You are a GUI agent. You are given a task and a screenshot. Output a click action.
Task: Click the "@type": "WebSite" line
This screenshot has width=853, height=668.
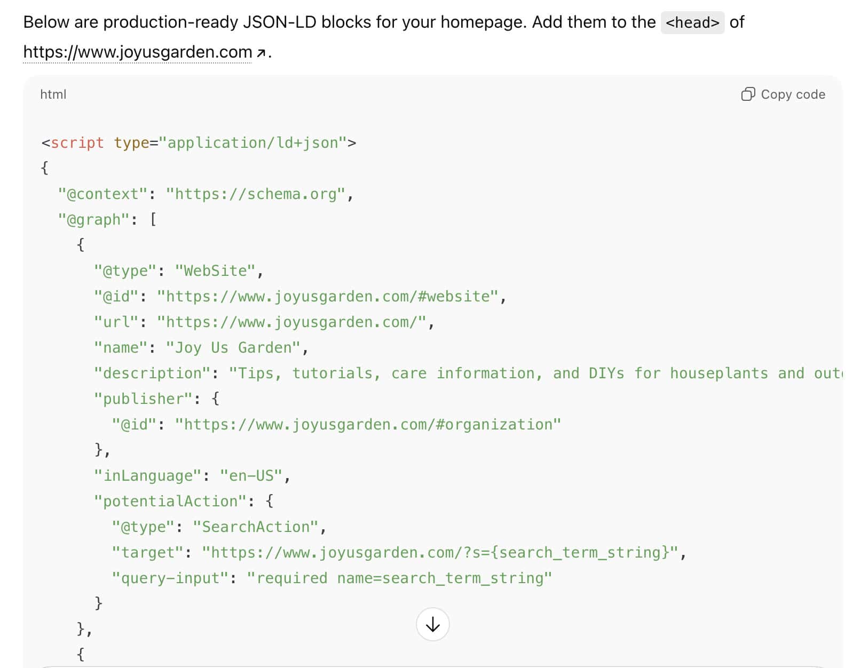click(179, 271)
